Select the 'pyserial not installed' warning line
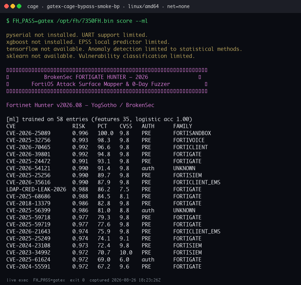The image size is (301, 285). (77, 35)
